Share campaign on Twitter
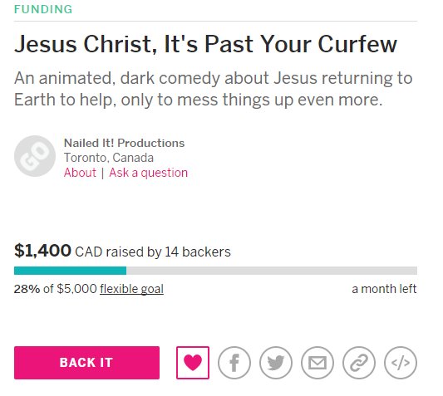 (x=276, y=363)
